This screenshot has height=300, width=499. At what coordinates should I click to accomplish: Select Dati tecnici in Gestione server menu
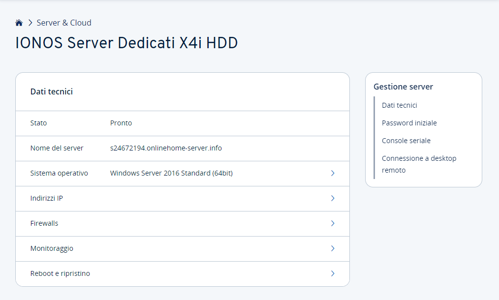(x=400, y=105)
